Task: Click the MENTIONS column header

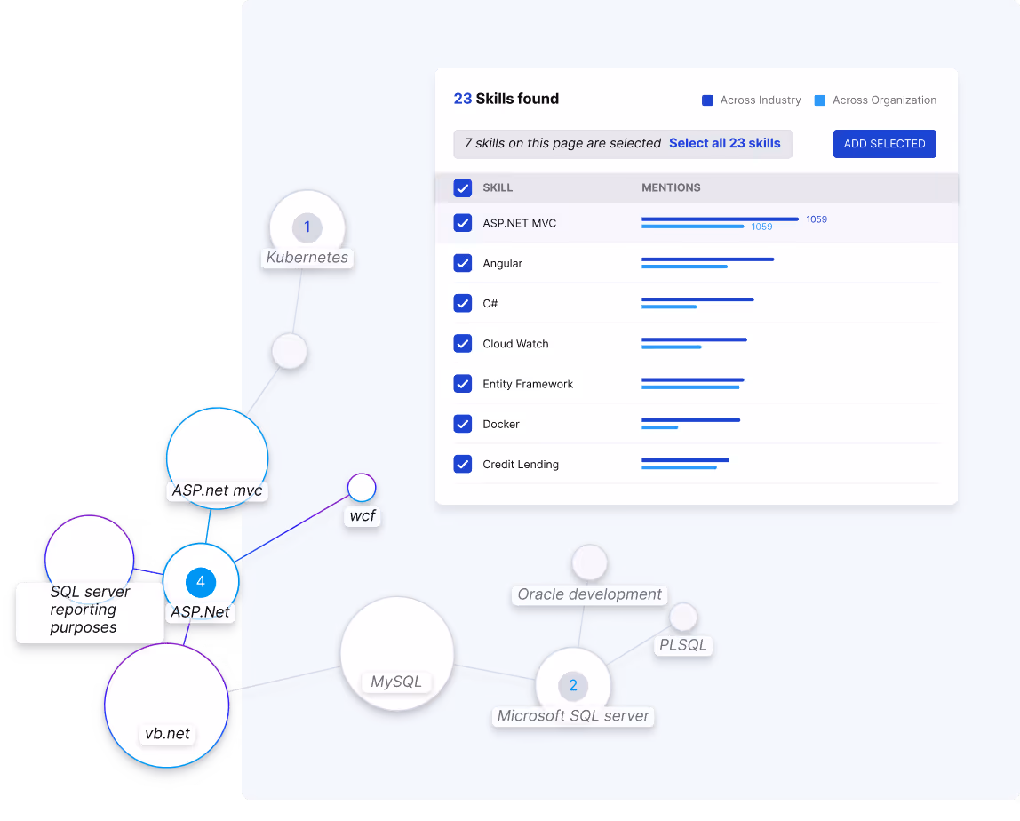Action: pos(671,188)
